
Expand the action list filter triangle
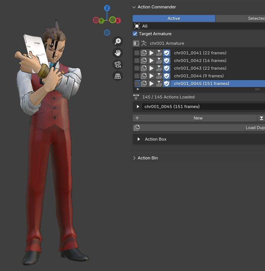tap(138, 89)
